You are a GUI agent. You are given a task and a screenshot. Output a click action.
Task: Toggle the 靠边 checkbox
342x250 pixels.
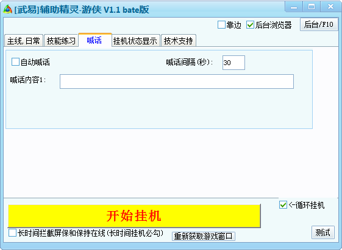tap(221, 25)
